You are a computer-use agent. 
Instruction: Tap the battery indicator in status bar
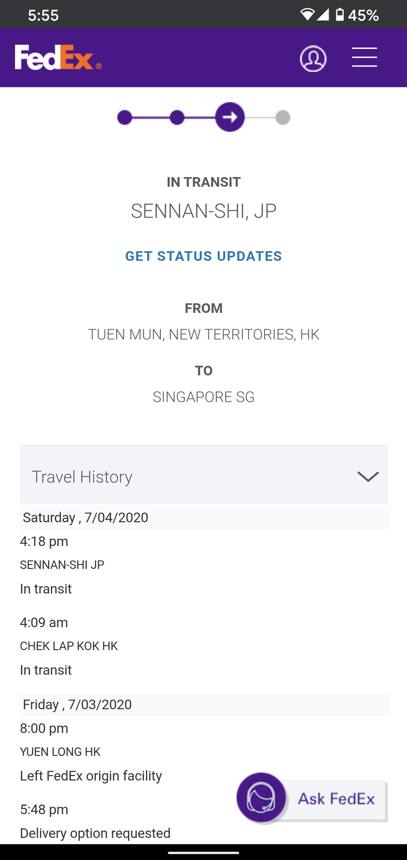[340, 15]
